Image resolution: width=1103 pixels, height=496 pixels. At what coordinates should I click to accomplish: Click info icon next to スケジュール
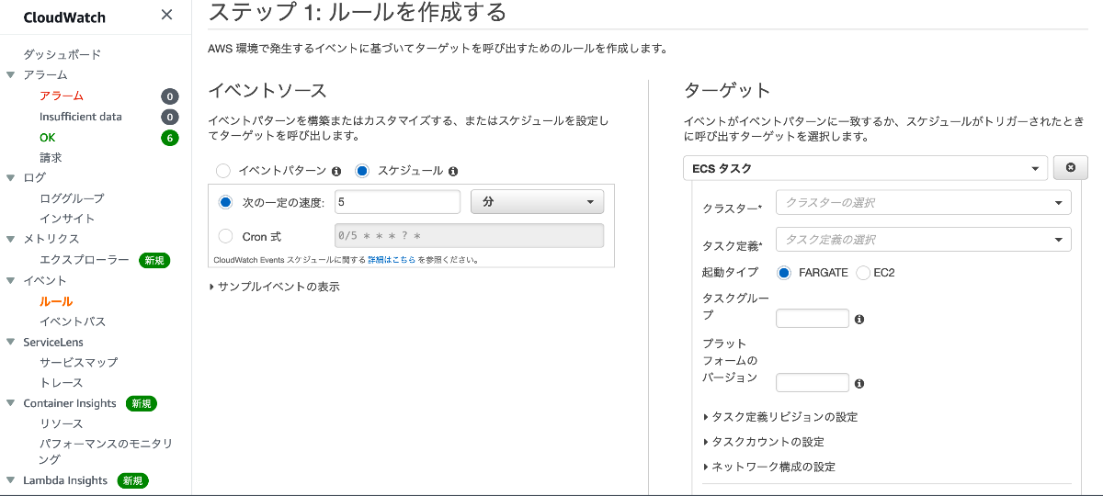pyautogui.click(x=454, y=171)
